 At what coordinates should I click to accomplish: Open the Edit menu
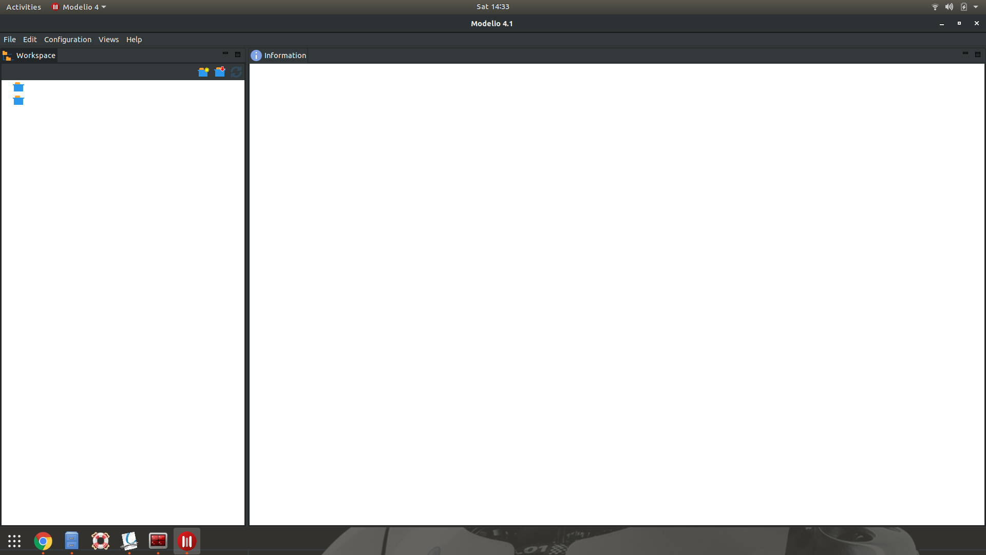click(x=30, y=40)
